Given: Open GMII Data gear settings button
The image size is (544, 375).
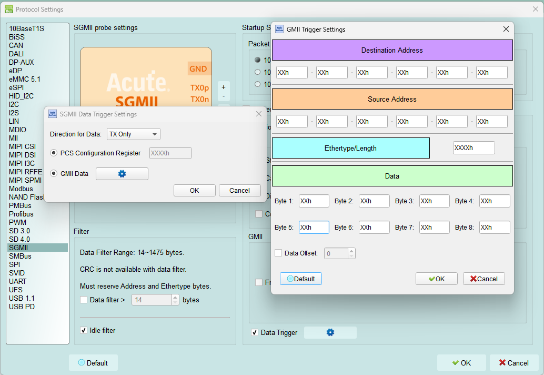Looking at the screenshot, I should coord(122,174).
